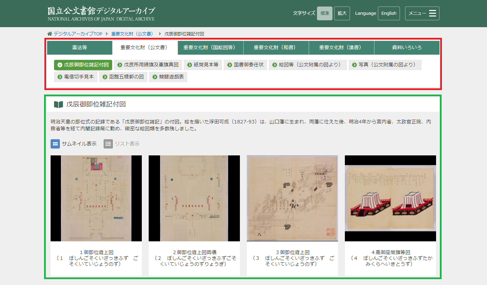Open 絵図等（公文附属の図より） category
487x285 pixels.
(308, 65)
